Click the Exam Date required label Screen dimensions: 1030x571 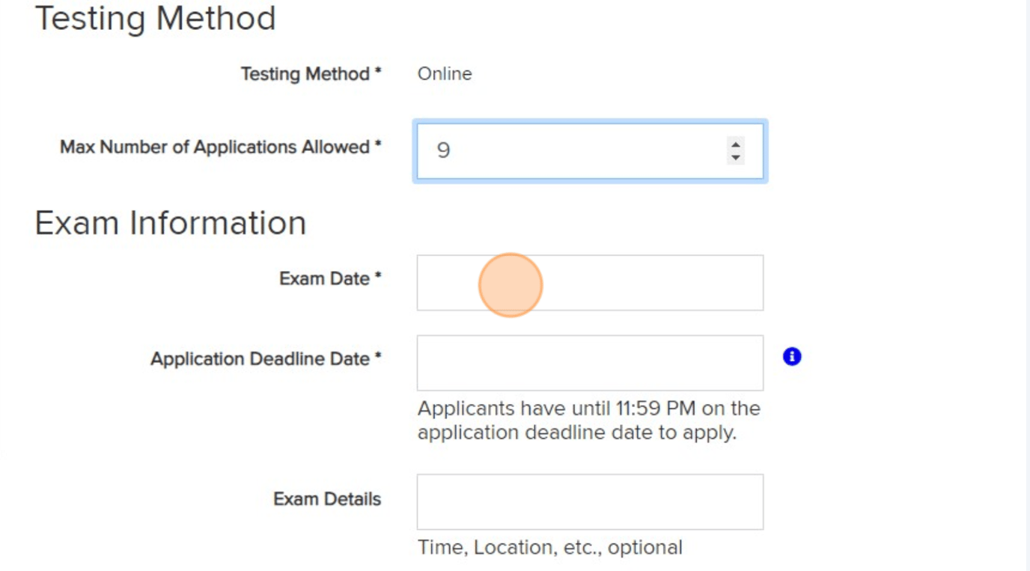[329, 278]
